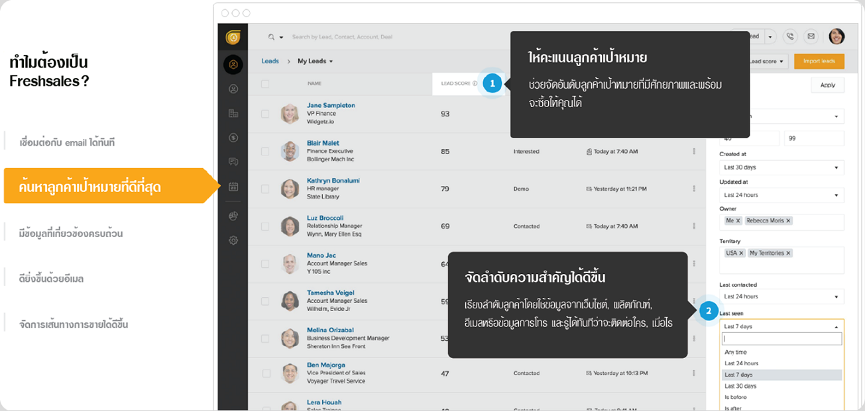Click the lead score maximum field 99
Image resolution: width=865 pixels, height=411 pixels.
click(x=814, y=138)
